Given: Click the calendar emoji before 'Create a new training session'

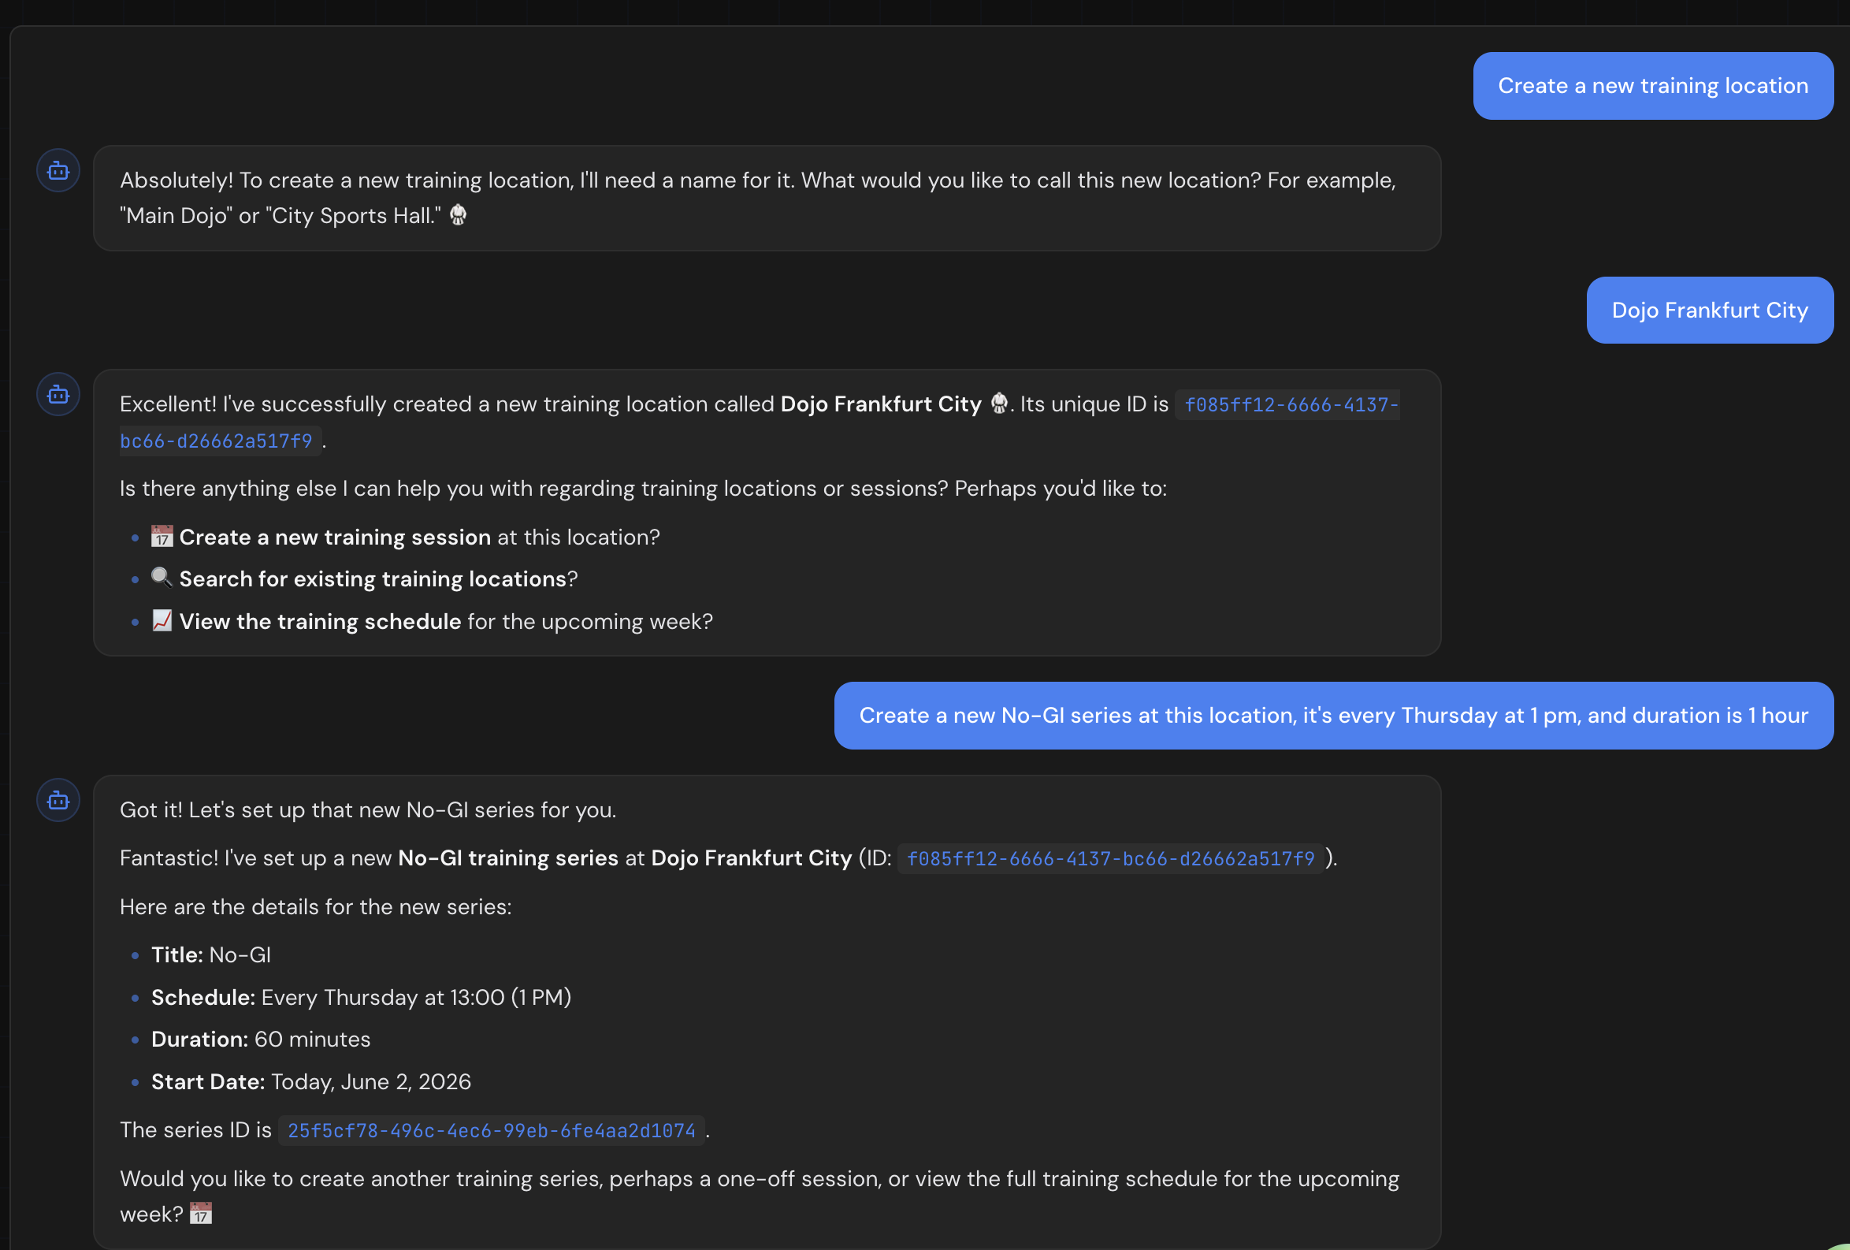Looking at the screenshot, I should [162, 537].
